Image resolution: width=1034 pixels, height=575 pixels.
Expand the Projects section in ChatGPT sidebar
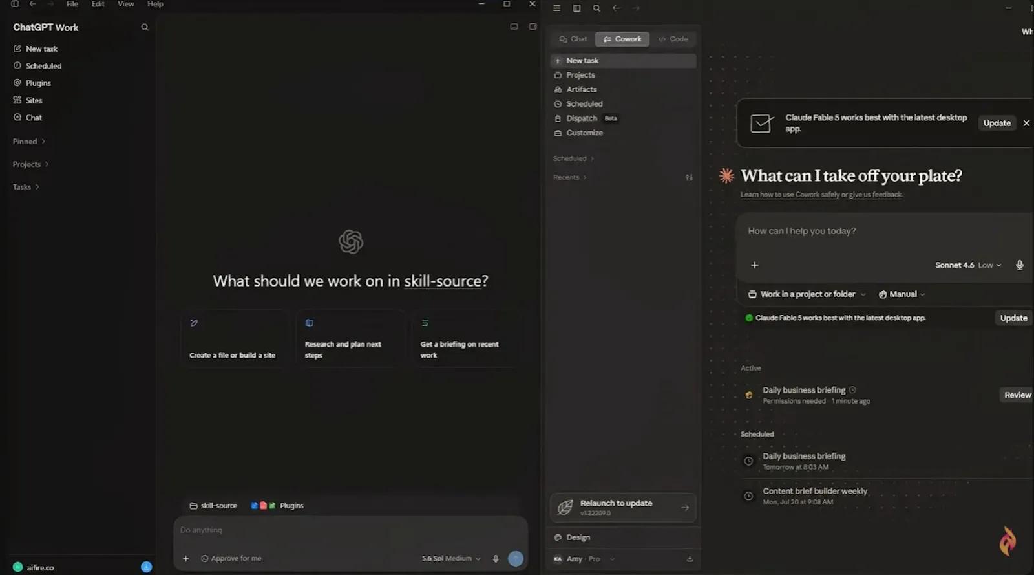pos(30,164)
